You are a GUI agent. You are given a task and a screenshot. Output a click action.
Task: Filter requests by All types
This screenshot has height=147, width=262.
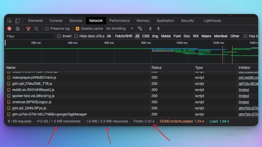(x=109, y=36)
